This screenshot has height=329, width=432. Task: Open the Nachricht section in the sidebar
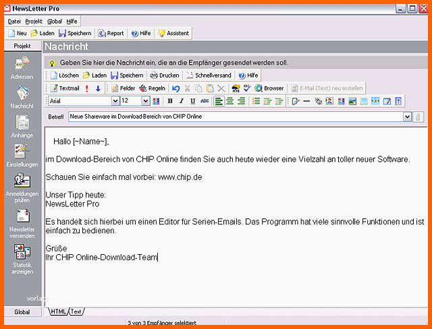pos(22,97)
